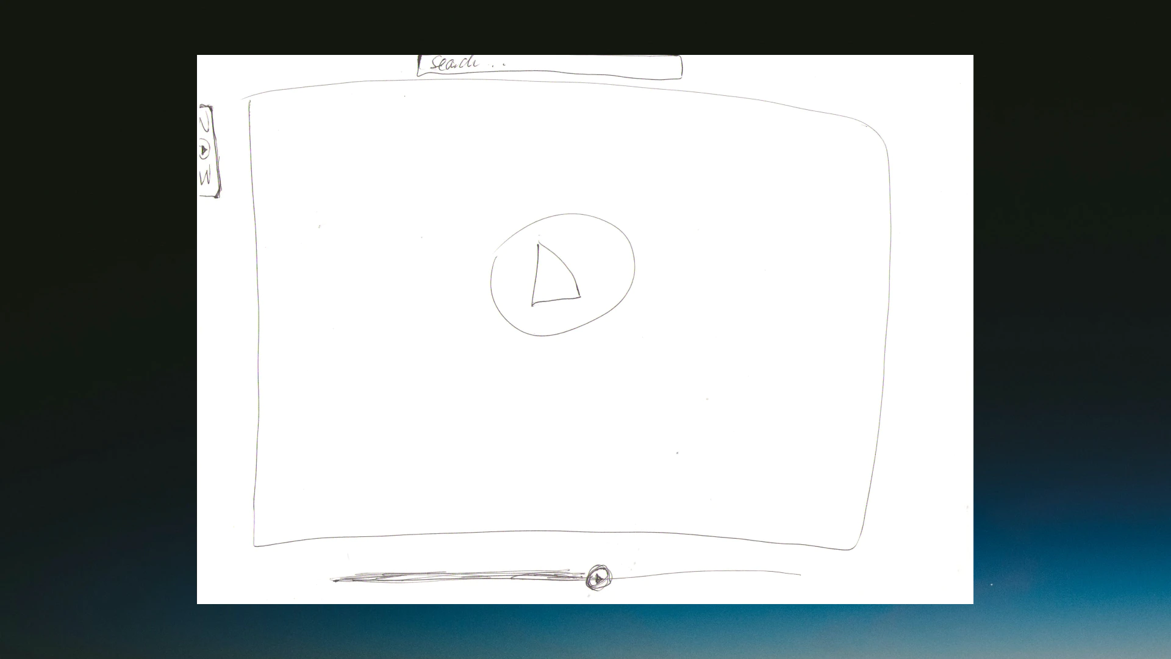
Task: Click the handwritten "Search" placeholder text
Action: coord(453,63)
